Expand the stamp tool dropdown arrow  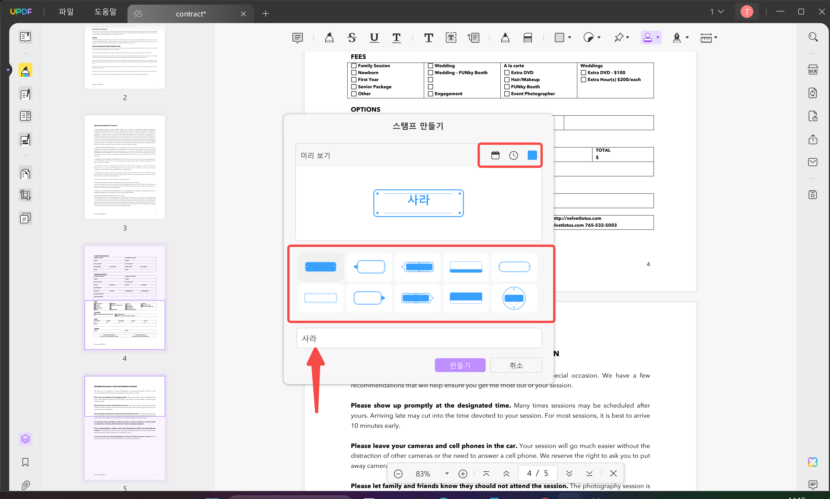click(x=658, y=38)
